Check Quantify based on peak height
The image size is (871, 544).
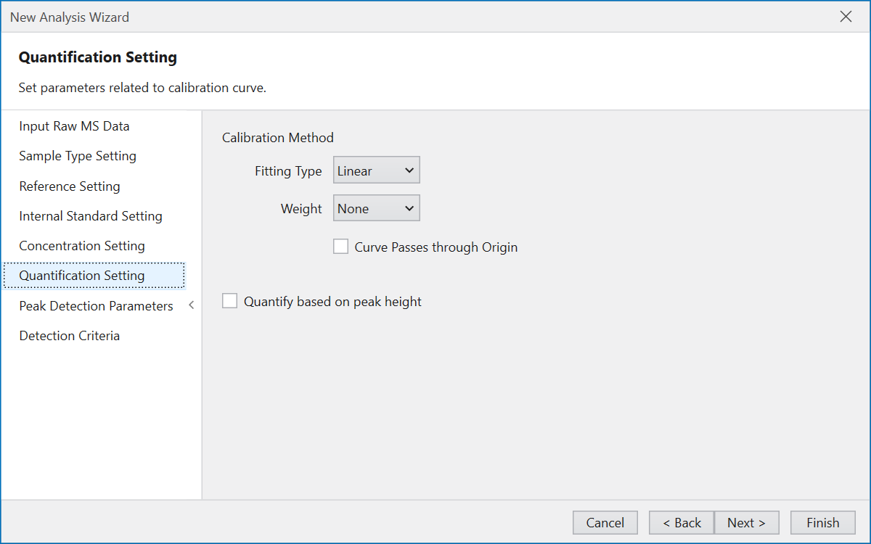pyautogui.click(x=229, y=300)
